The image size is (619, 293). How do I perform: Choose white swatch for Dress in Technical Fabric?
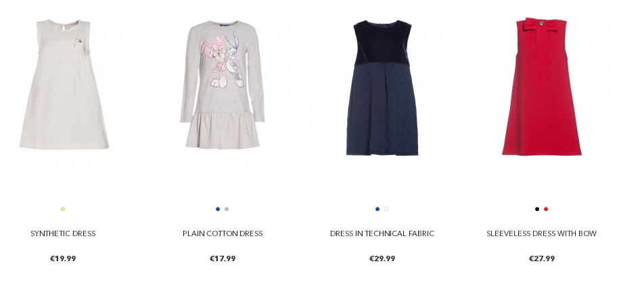pyautogui.click(x=386, y=209)
